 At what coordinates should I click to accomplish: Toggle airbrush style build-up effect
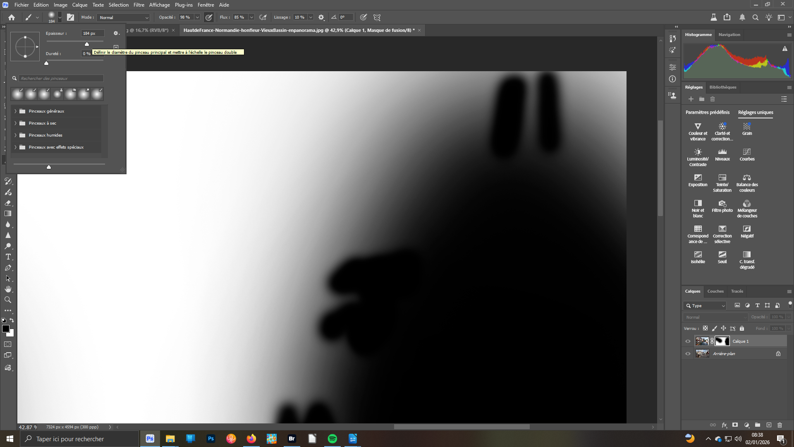pyautogui.click(x=263, y=17)
